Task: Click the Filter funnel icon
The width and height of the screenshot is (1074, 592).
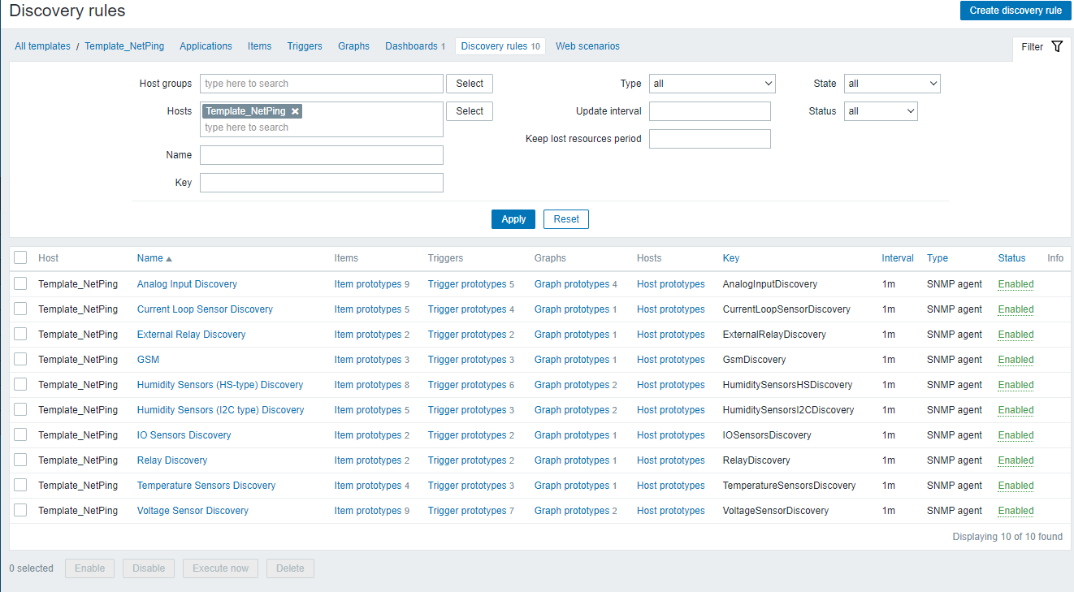Action: (x=1056, y=46)
